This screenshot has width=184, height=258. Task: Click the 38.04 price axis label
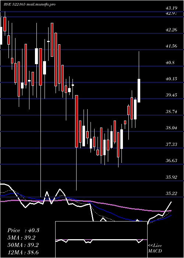pos(171,128)
